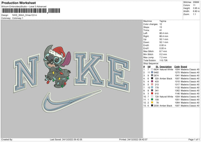
Task: Click the 'Code' column header
Action: point(177,67)
